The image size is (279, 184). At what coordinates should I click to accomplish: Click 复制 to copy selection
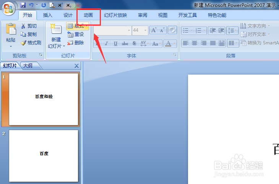coord(28,34)
